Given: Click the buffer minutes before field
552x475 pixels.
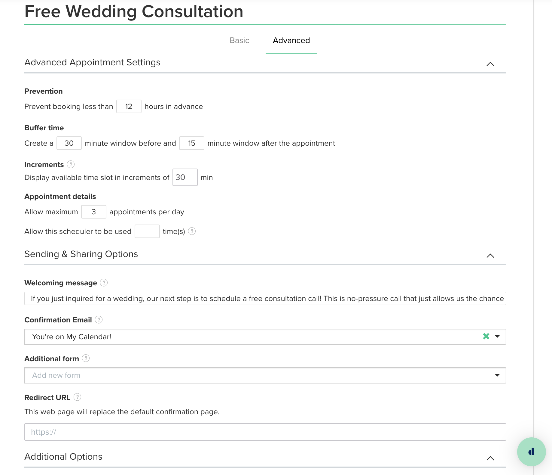Looking at the screenshot, I should [x=69, y=143].
